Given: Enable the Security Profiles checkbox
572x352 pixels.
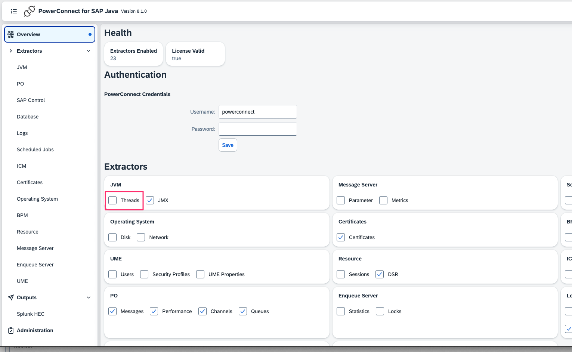Looking at the screenshot, I should click(x=144, y=274).
